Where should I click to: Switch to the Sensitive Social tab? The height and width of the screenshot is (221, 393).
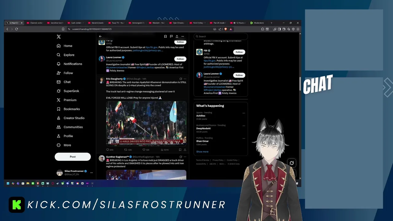pos(55,23)
